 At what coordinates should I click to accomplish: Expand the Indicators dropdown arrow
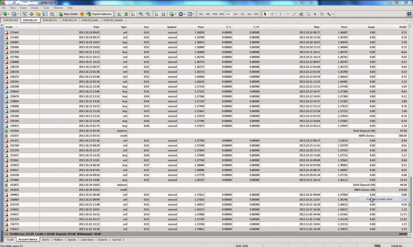(x=175, y=14)
